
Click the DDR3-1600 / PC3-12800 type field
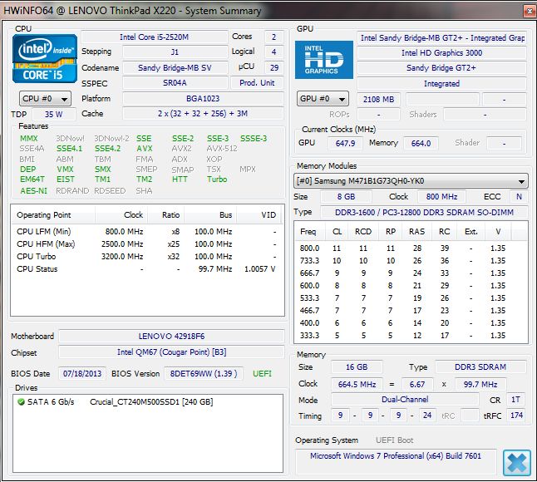click(x=424, y=212)
